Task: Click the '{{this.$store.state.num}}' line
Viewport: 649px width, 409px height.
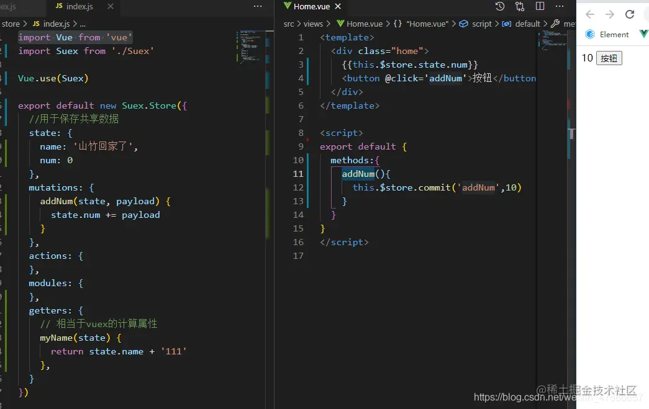Action: tap(410, 65)
